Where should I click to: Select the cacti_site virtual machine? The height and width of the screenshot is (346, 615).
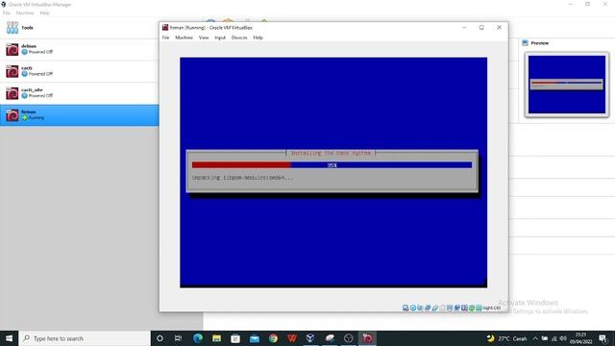[x=79, y=93]
